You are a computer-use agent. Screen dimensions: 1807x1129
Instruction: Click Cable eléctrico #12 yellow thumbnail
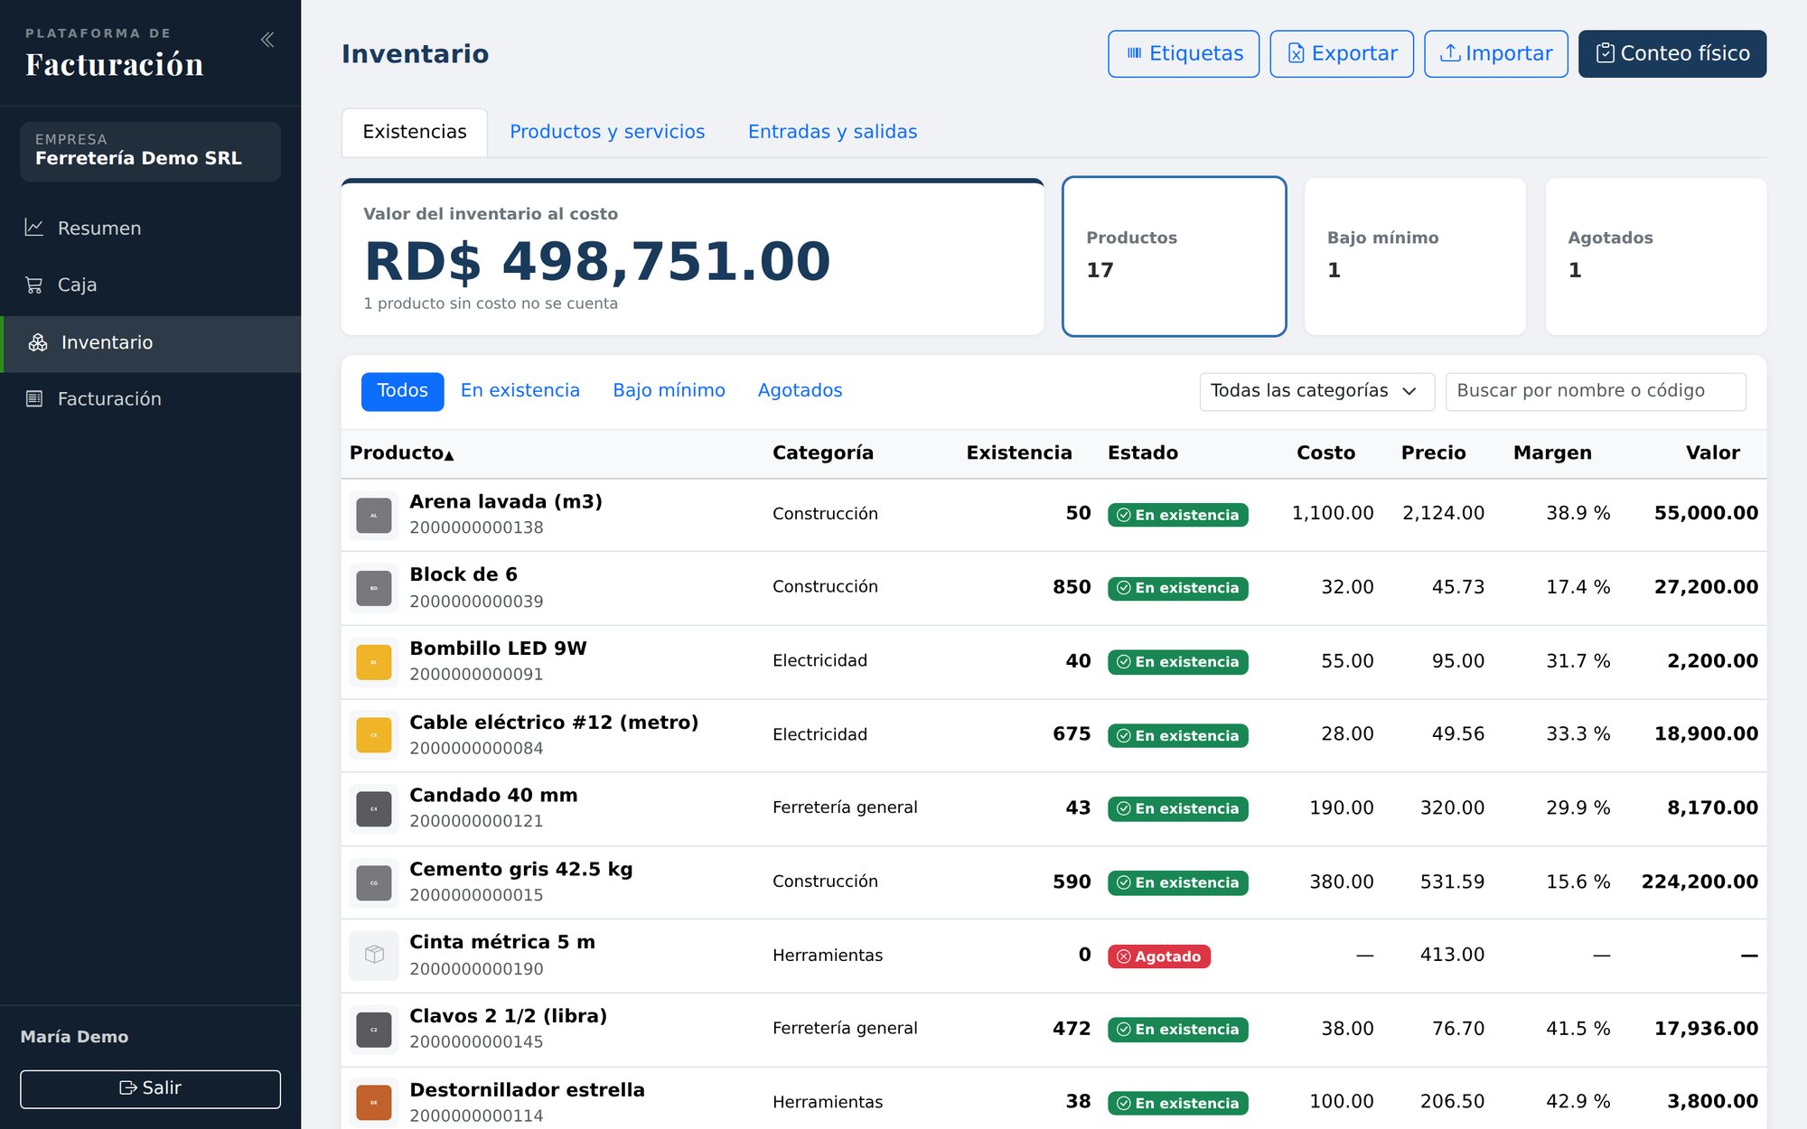(x=374, y=735)
